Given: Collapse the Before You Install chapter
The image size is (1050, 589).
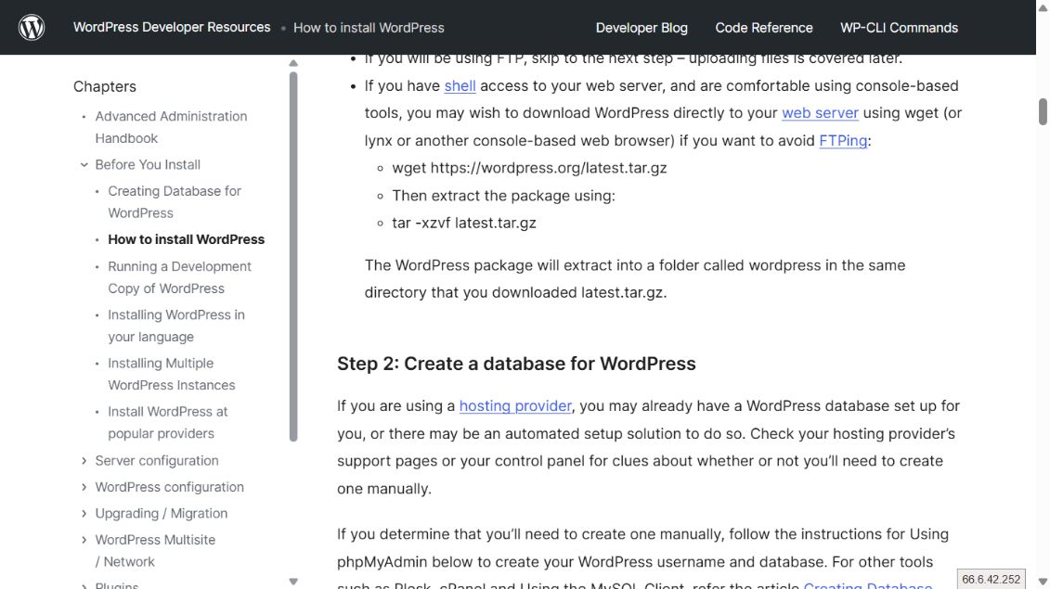Looking at the screenshot, I should 84,165.
